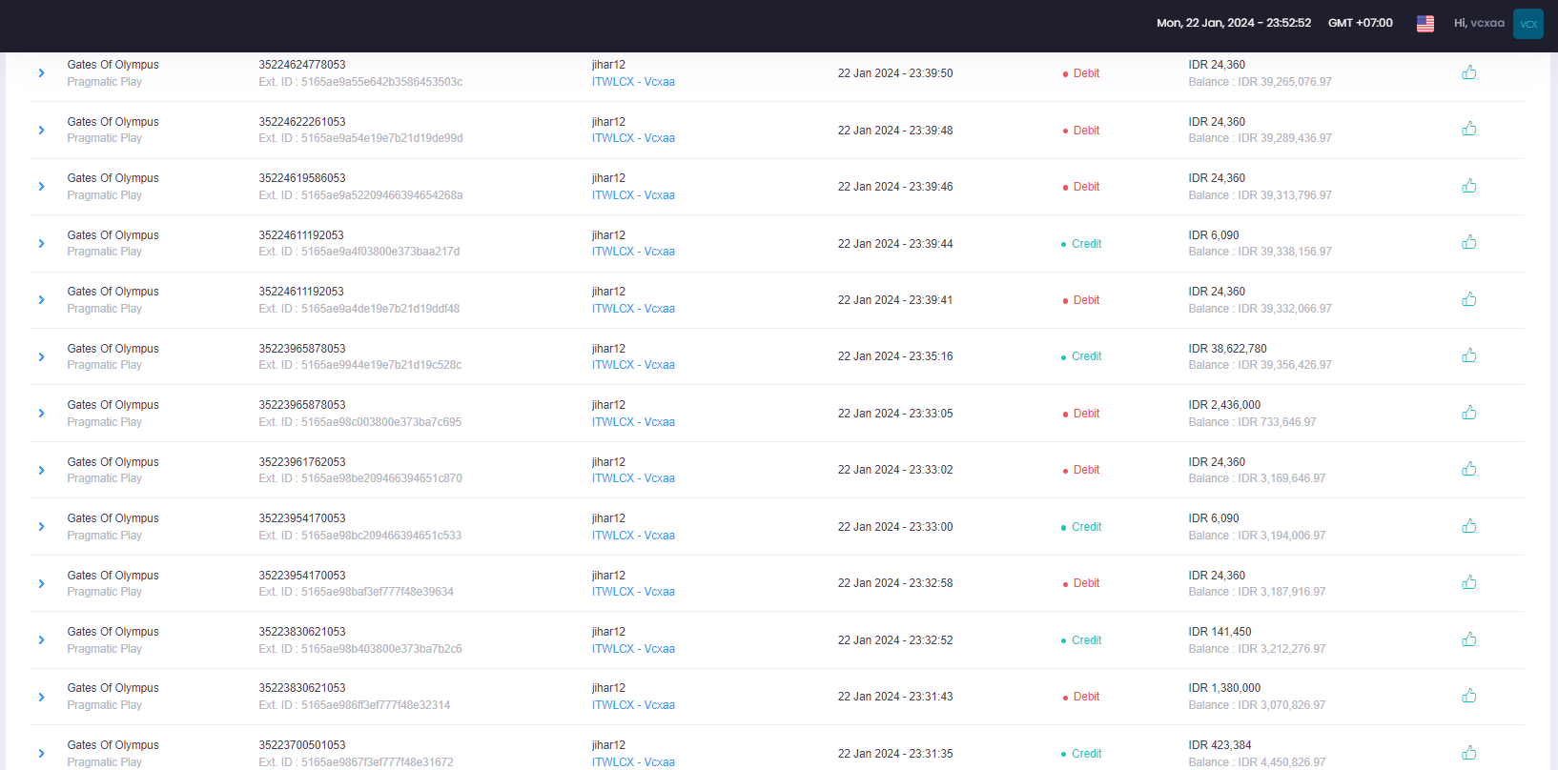The image size is (1558, 770).
Task: Expand row for transaction 35224622261053
Action: click(x=41, y=130)
